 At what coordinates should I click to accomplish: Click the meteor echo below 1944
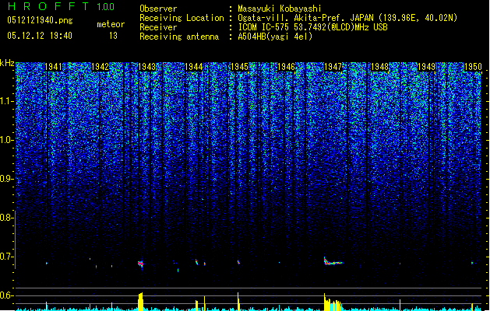(x=196, y=262)
